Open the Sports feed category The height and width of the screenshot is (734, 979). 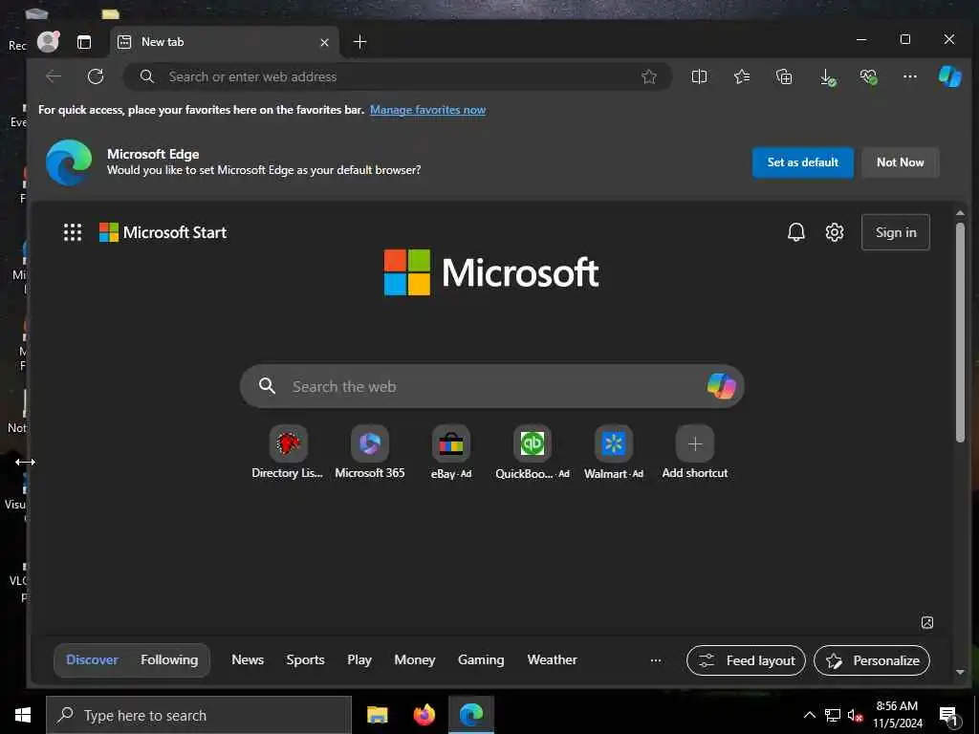pos(305,659)
